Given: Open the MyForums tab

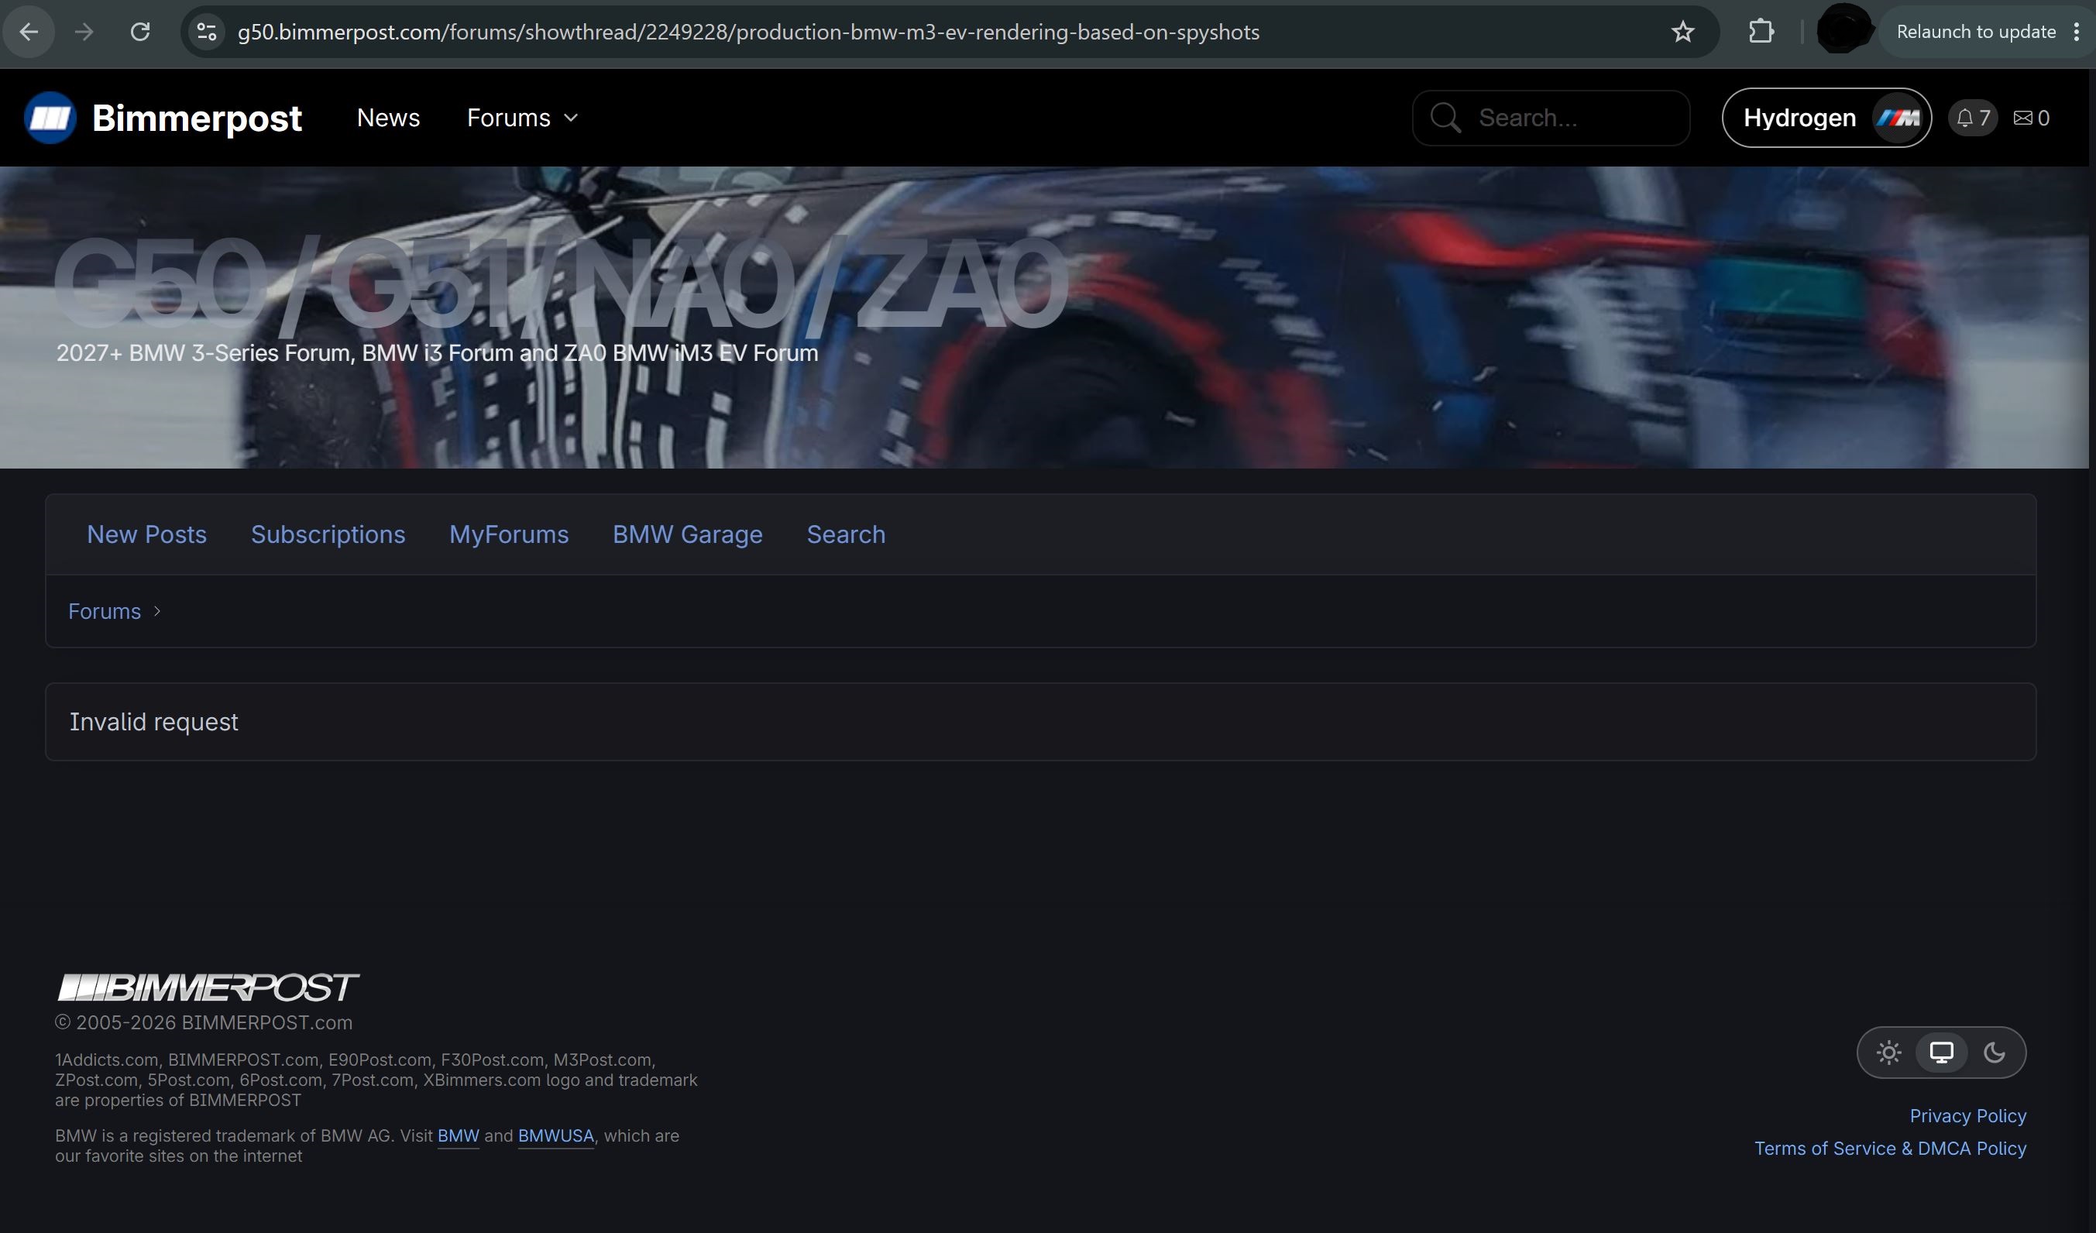Looking at the screenshot, I should [509, 534].
